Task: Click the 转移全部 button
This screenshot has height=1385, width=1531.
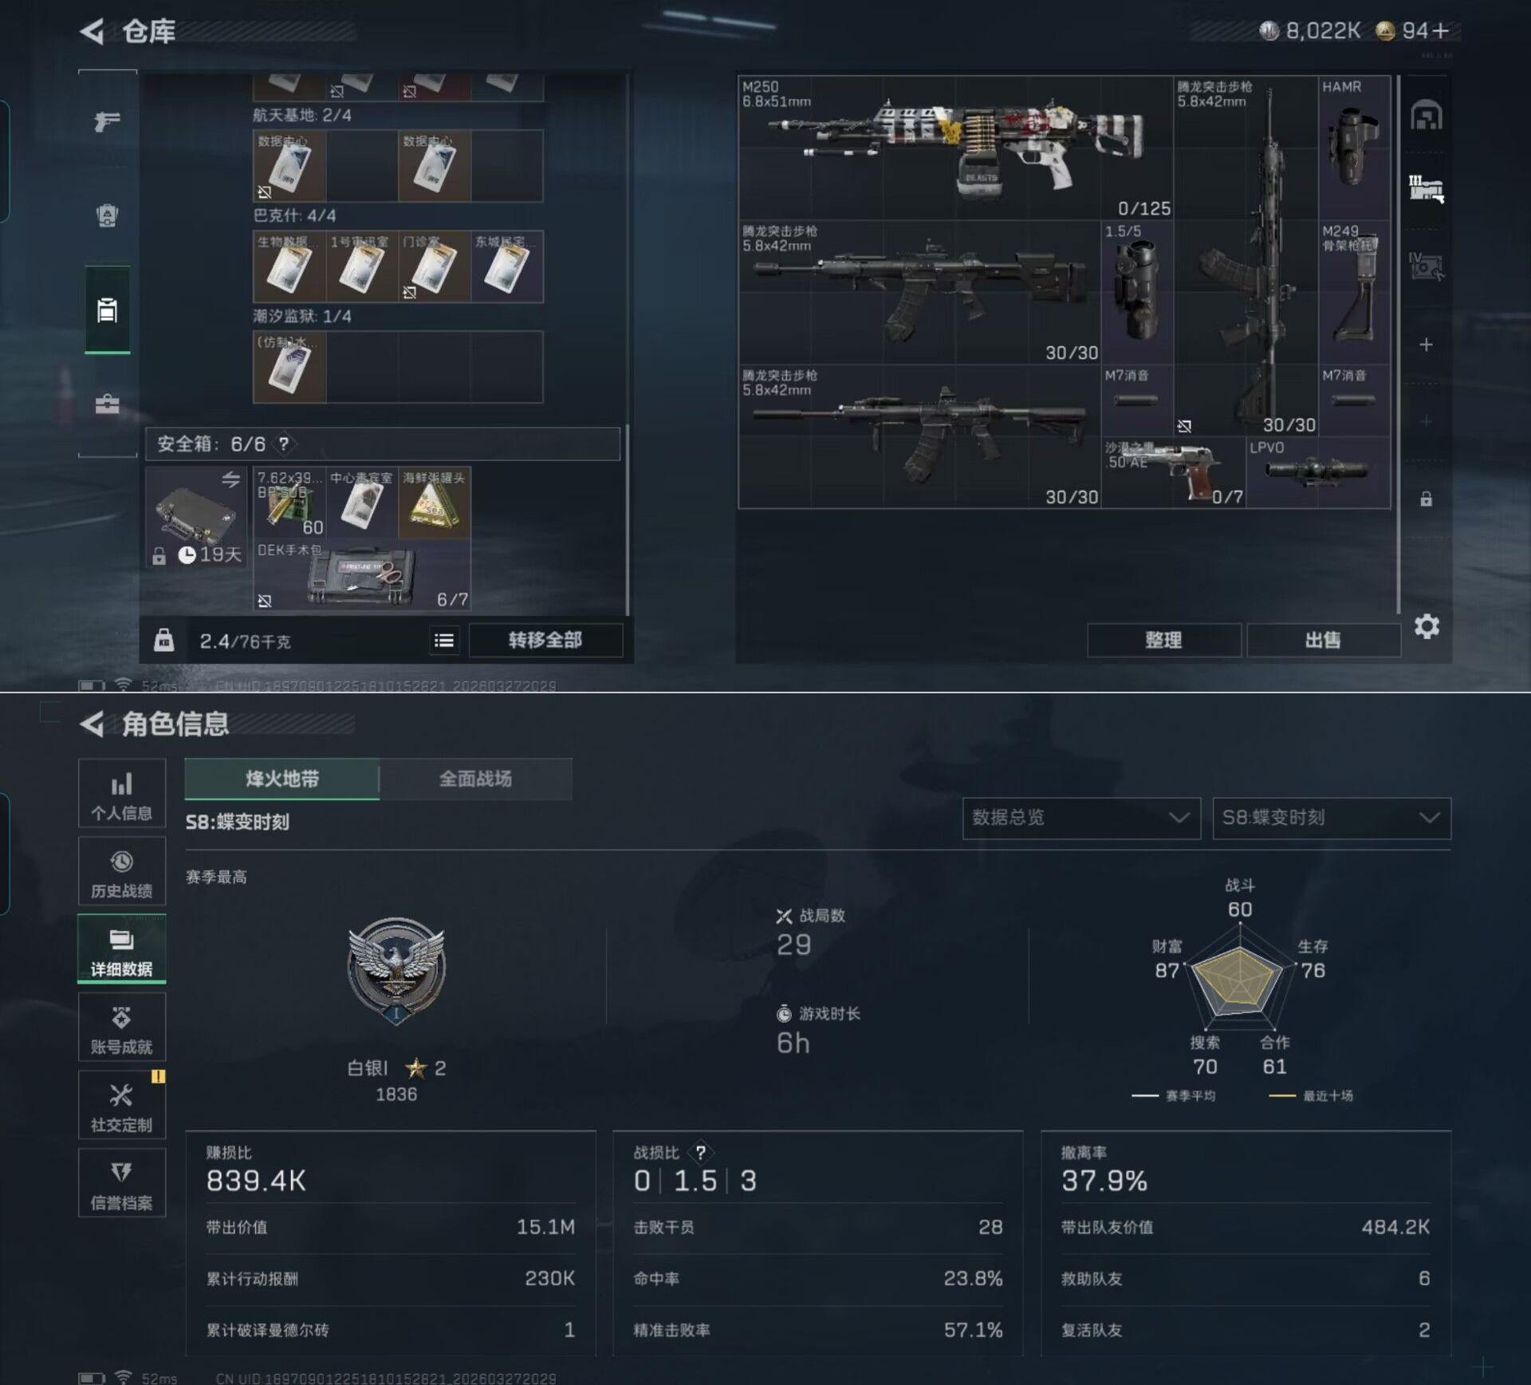Action: (545, 640)
